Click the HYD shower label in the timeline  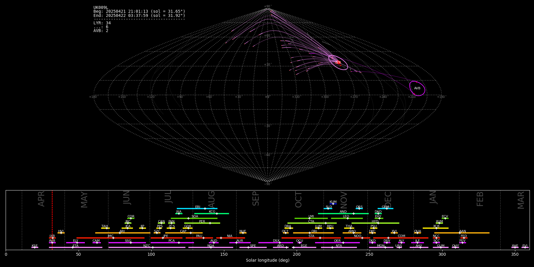coord(375,222)
